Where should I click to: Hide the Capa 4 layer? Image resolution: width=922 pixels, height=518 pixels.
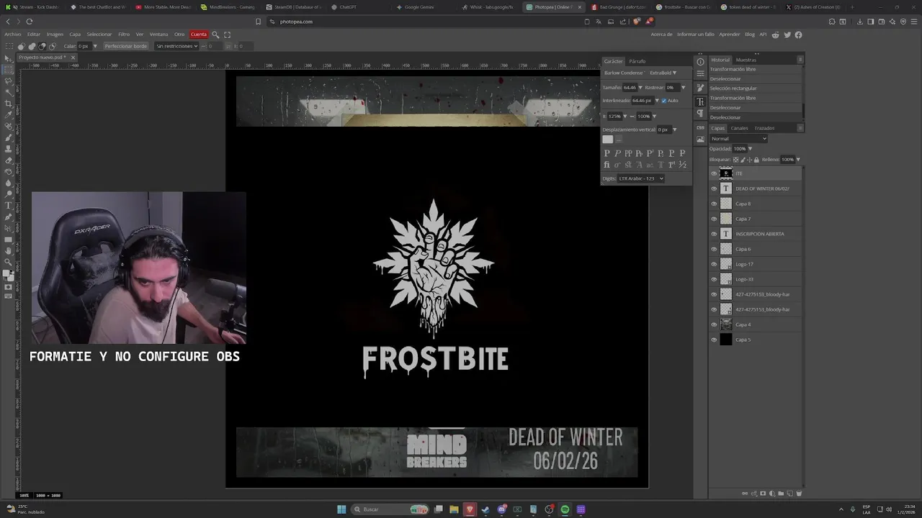click(714, 324)
